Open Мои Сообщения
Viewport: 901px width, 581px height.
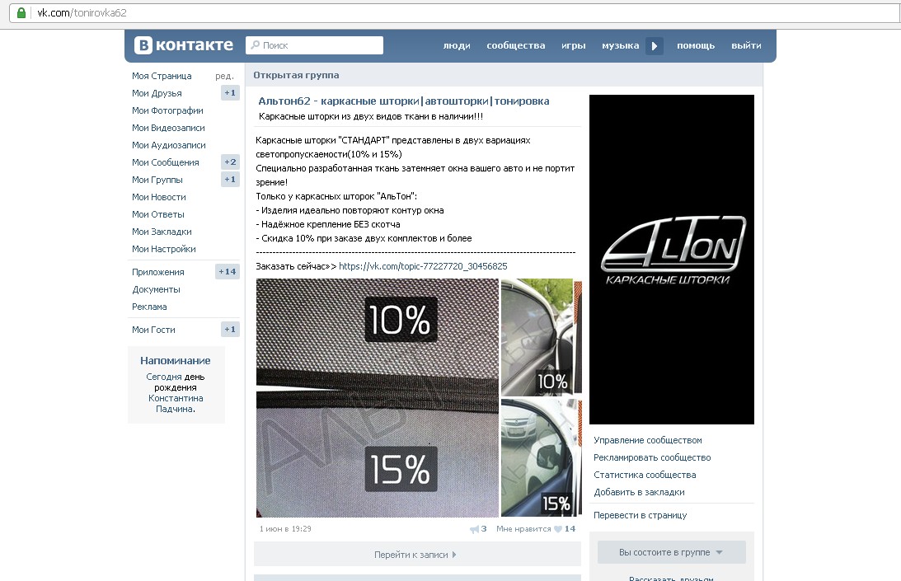pyautogui.click(x=165, y=162)
